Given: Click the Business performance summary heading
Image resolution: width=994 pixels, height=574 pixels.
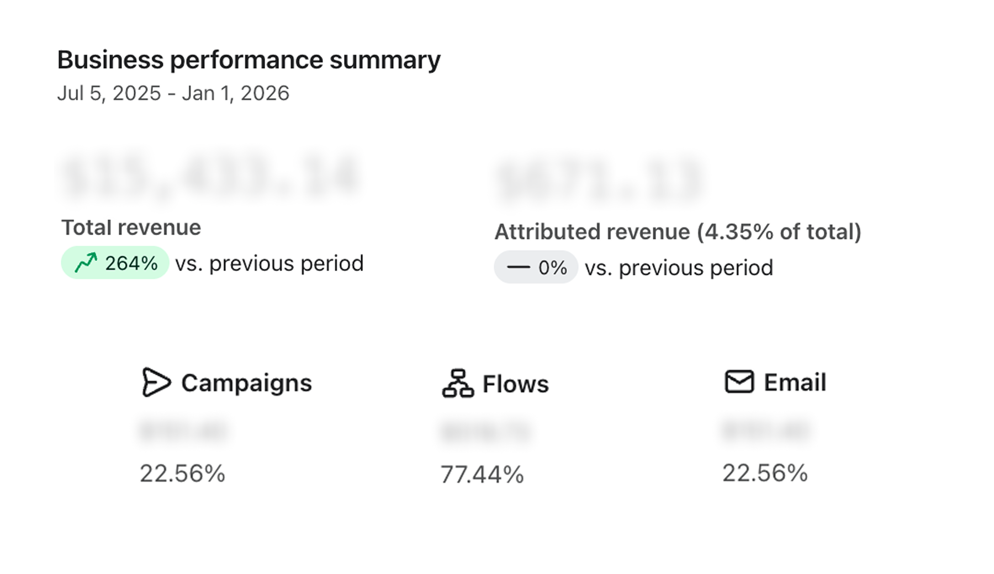Looking at the screenshot, I should click(248, 60).
